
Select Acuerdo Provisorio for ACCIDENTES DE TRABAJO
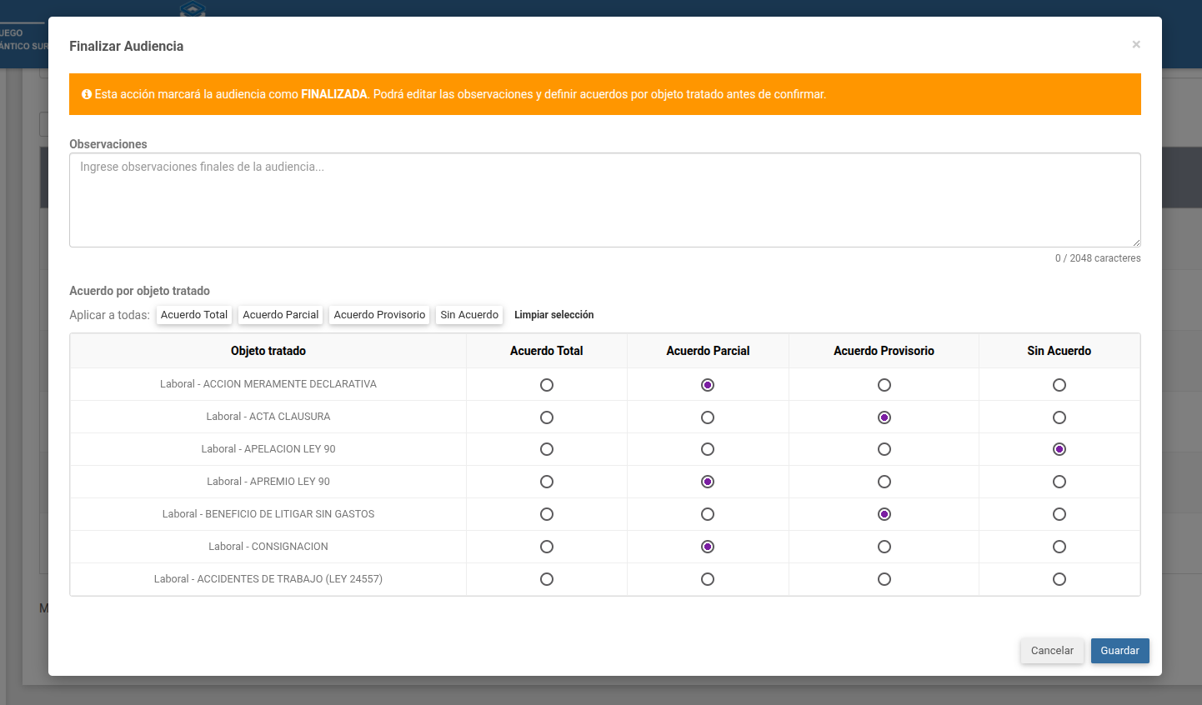[884, 579]
